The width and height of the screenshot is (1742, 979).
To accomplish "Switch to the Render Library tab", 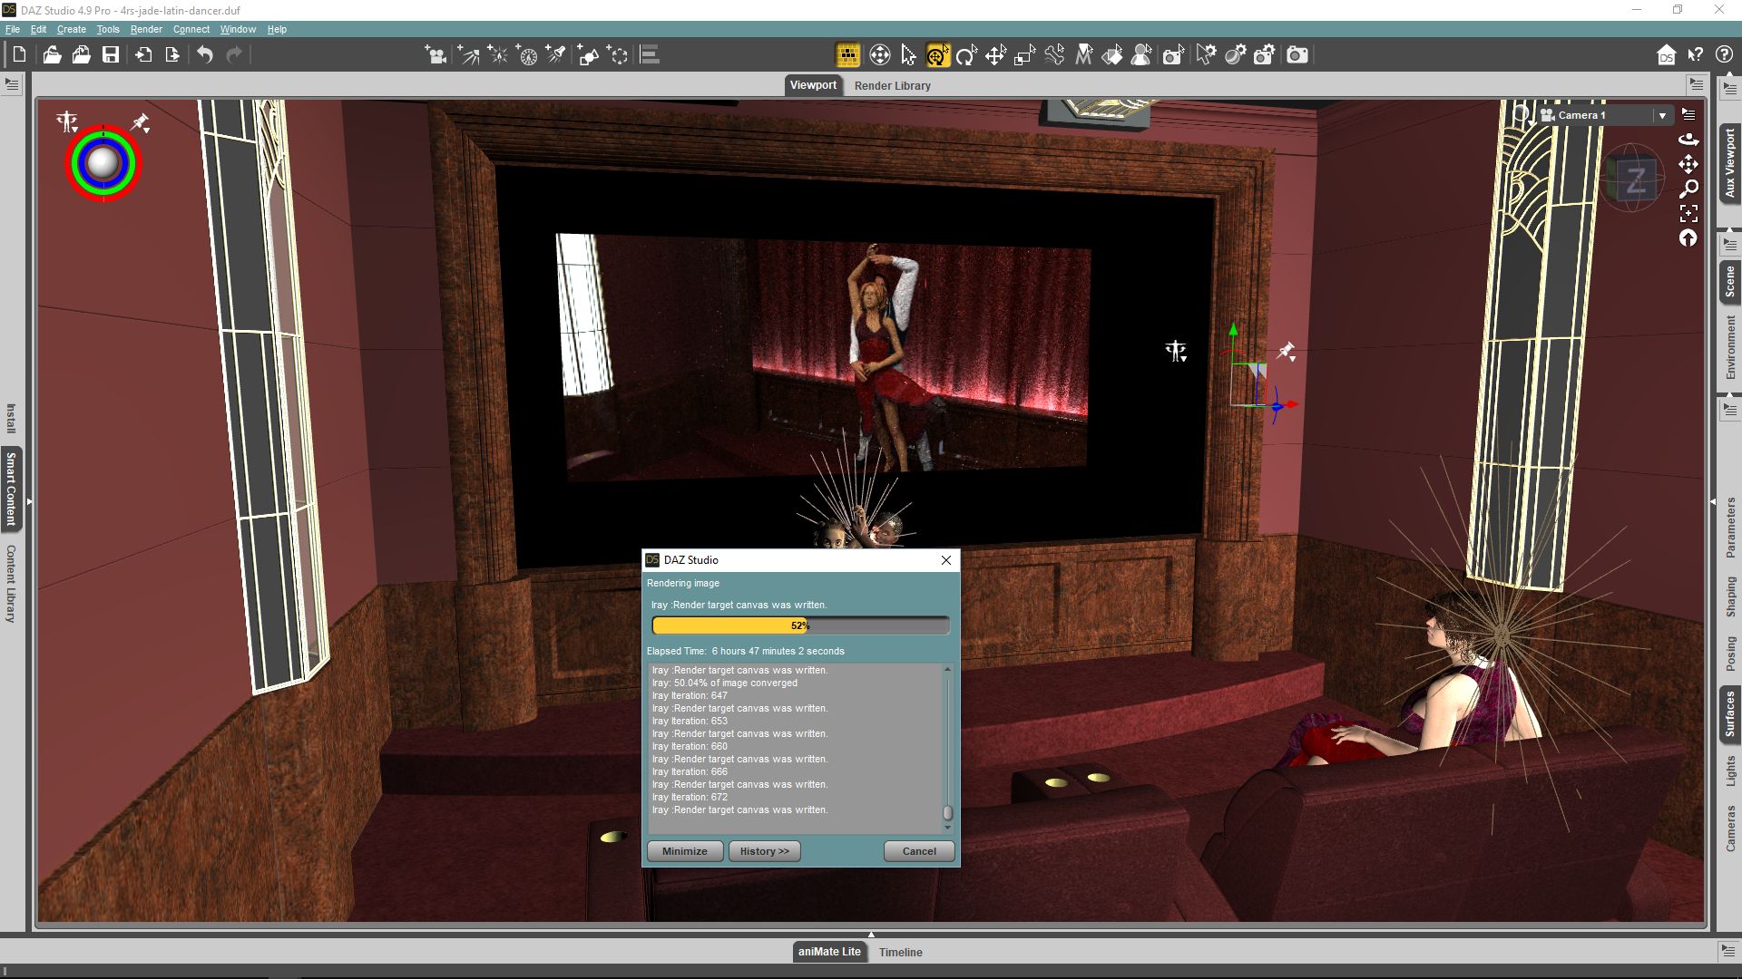I will pos(892,85).
